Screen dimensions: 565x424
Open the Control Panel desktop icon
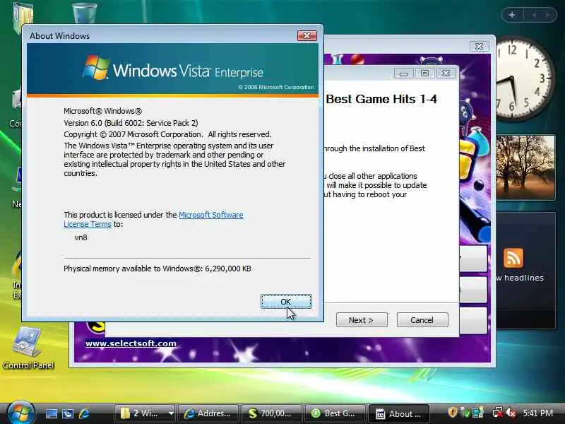point(28,348)
